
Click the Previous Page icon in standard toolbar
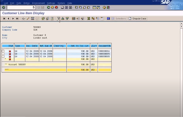[80, 8]
